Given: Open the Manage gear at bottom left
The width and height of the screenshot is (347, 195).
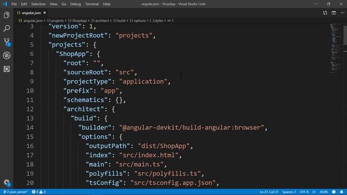Looking at the screenshot, I should (x=7, y=183).
